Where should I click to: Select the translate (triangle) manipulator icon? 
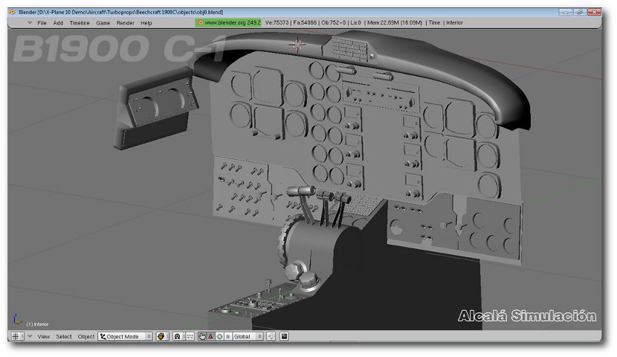pyautogui.click(x=211, y=336)
